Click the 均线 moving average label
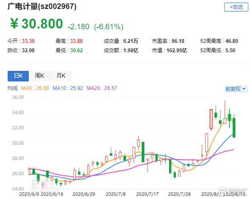250x199 pixels. (12, 88)
